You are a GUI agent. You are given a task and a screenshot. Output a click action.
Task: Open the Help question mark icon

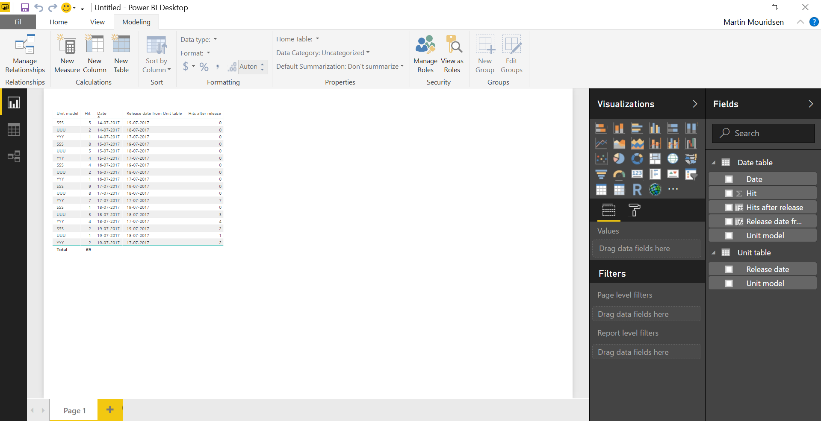(x=814, y=22)
